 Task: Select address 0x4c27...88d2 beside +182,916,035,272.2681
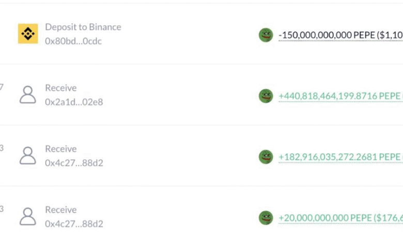(x=74, y=163)
